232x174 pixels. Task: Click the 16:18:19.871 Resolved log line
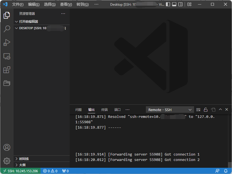145,119
